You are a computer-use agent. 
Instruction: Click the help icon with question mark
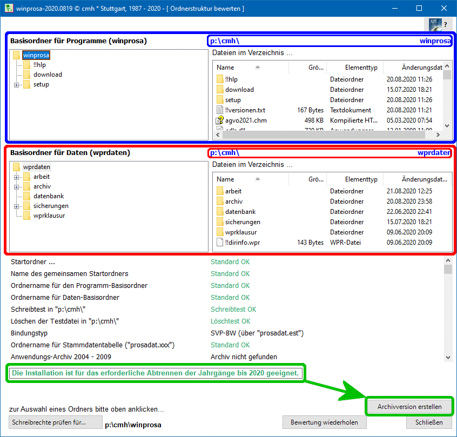(438, 25)
